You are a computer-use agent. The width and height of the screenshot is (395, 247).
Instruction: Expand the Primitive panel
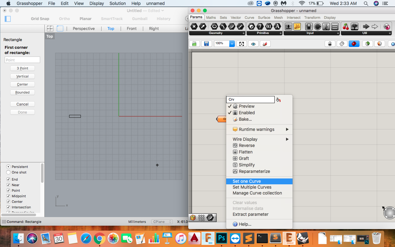281,33
